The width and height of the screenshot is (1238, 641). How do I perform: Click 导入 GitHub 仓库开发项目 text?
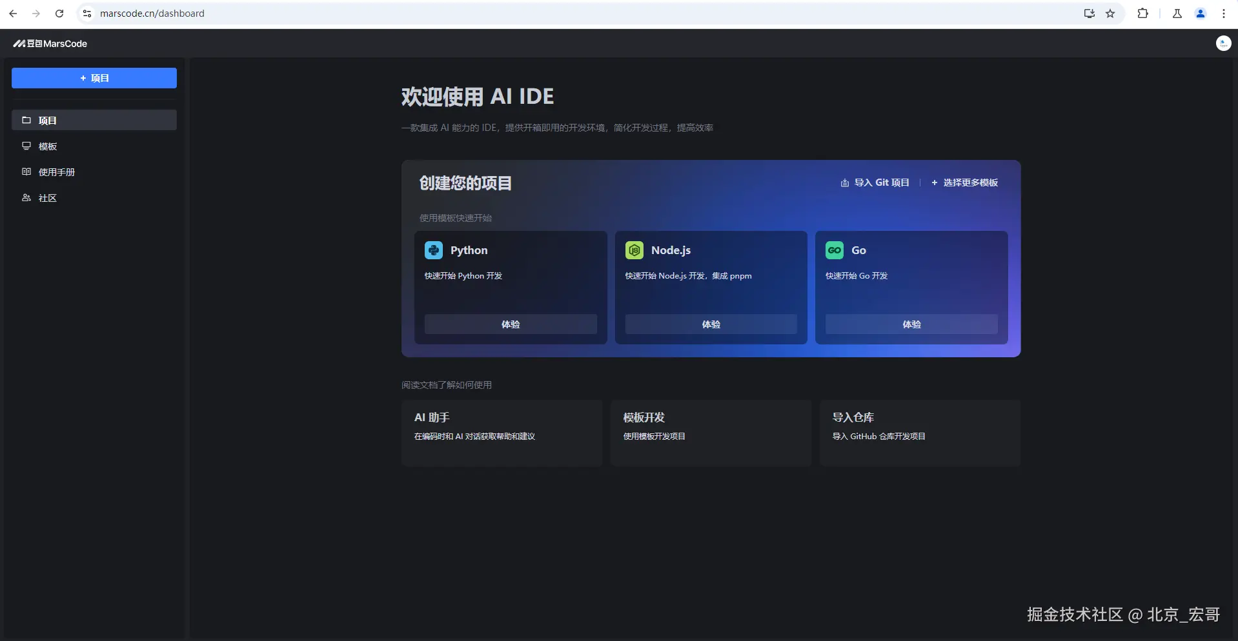coord(878,437)
